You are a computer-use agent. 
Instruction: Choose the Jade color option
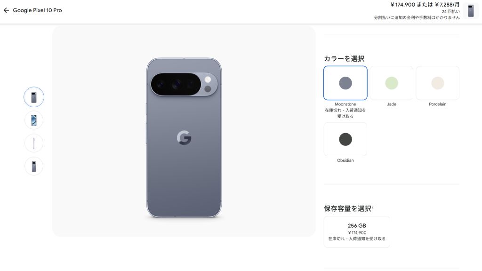391,83
